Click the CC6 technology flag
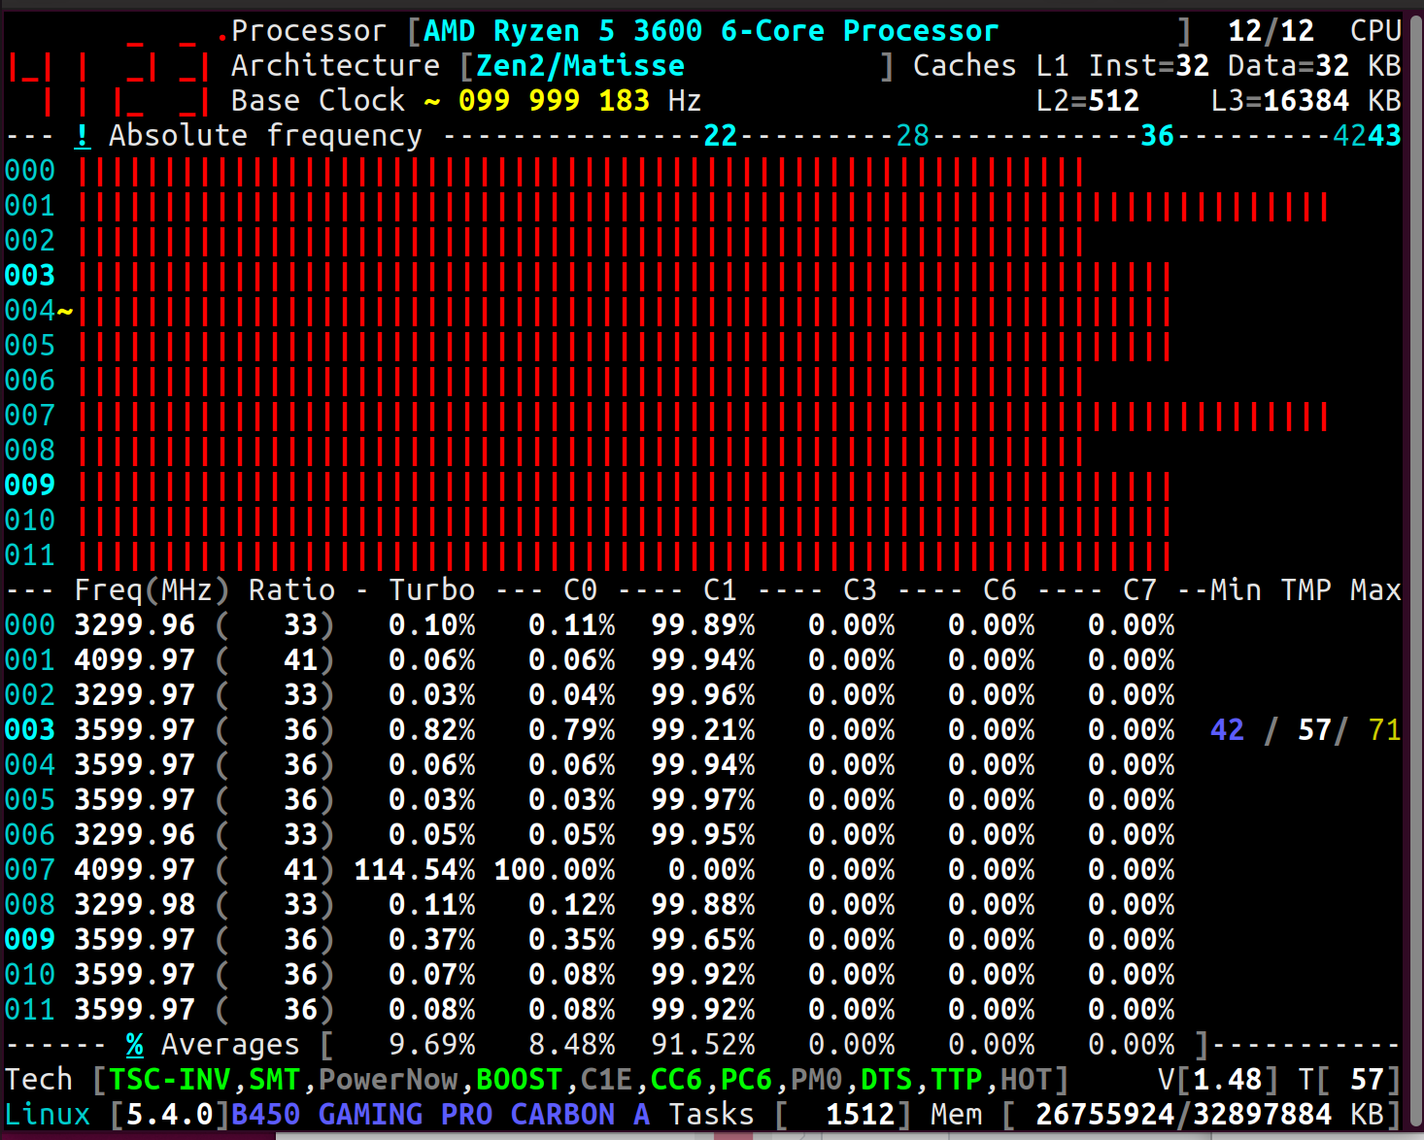Image resolution: width=1424 pixels, height=1140 pixels. [x=676, y=1080]
